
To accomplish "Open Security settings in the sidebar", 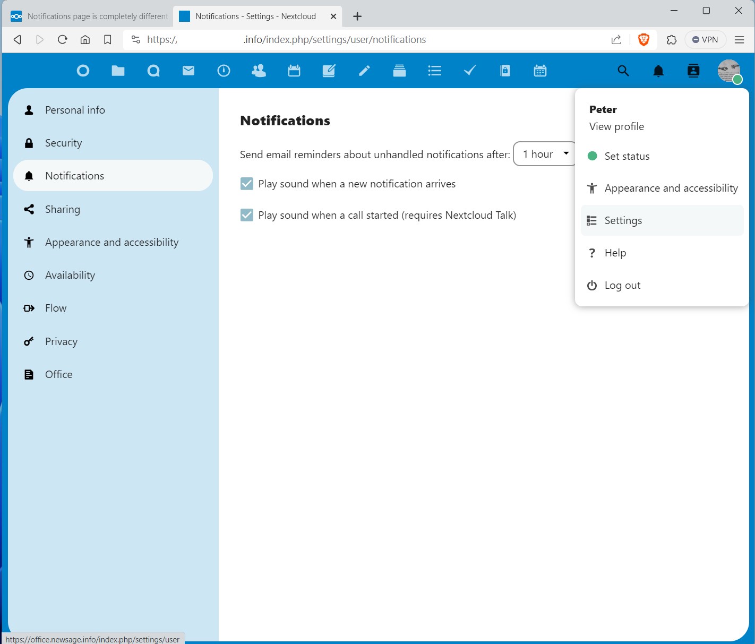I will (63, 143).
